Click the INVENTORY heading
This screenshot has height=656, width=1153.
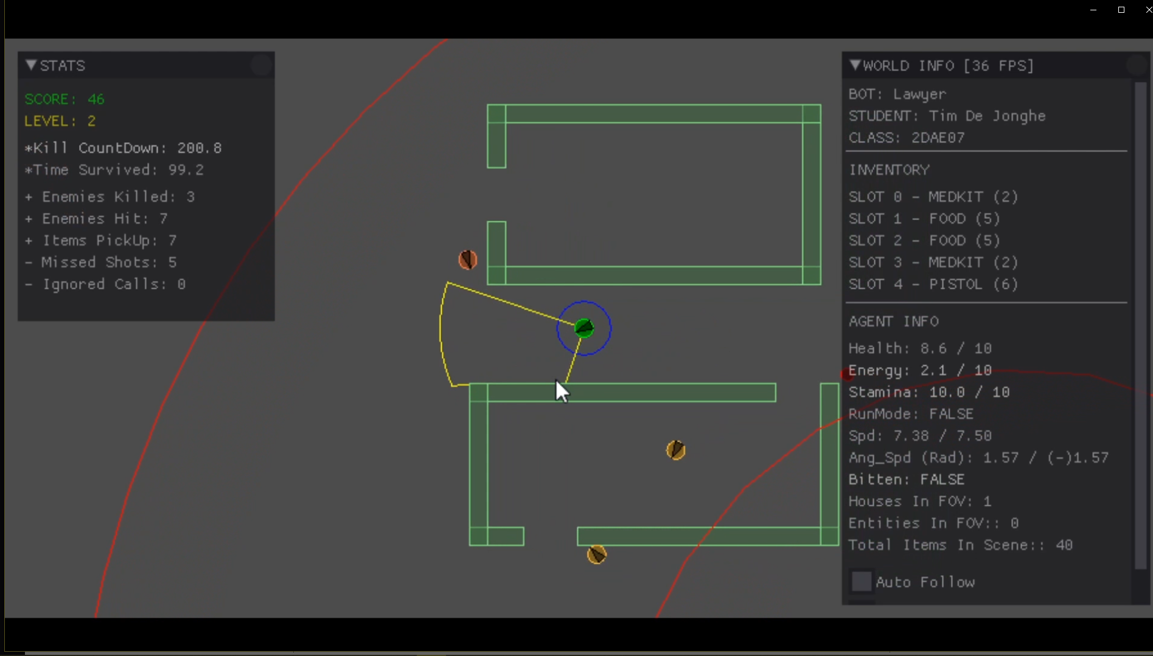coord(889,170)
